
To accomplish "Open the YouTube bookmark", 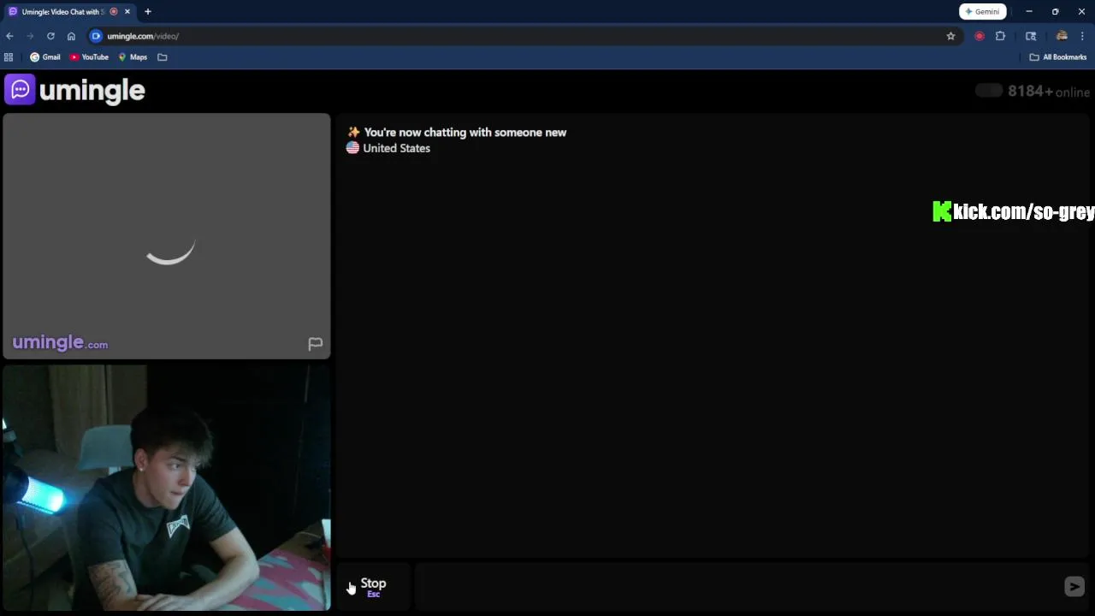I will [x=89, y=57].
